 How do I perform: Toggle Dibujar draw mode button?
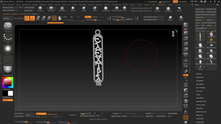point(32,18)
